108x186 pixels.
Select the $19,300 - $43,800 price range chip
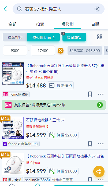[85, 51]
